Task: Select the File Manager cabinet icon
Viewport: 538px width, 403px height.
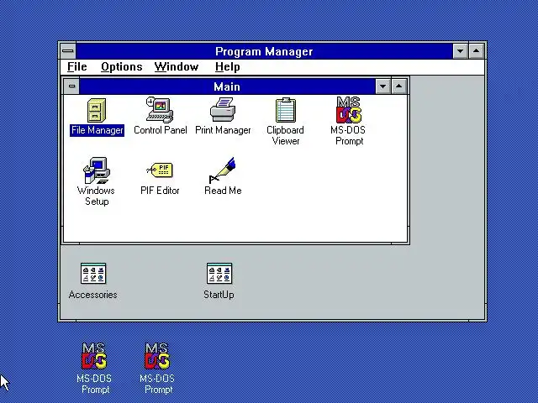Action: coord(97,110)
